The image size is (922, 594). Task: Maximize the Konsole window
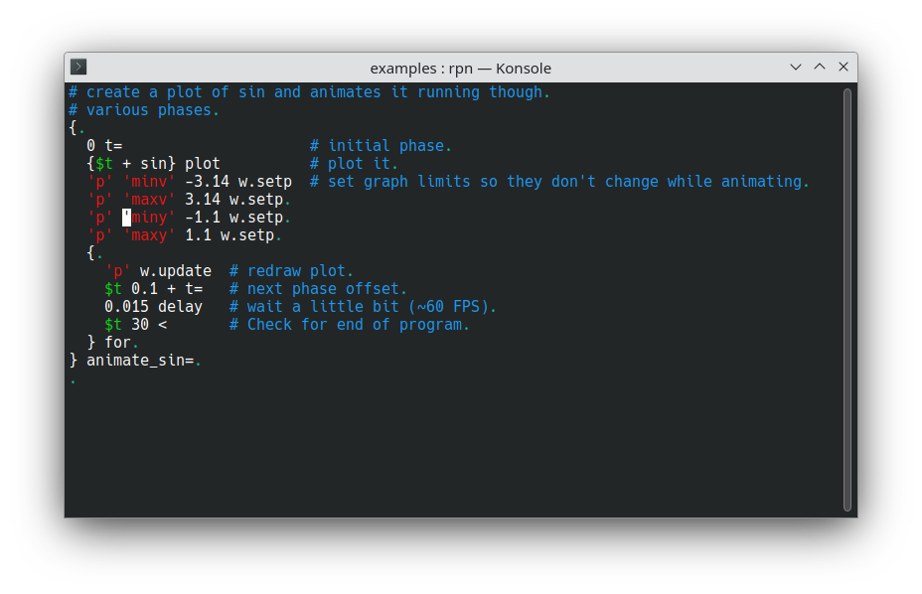(x=820, y=68)
